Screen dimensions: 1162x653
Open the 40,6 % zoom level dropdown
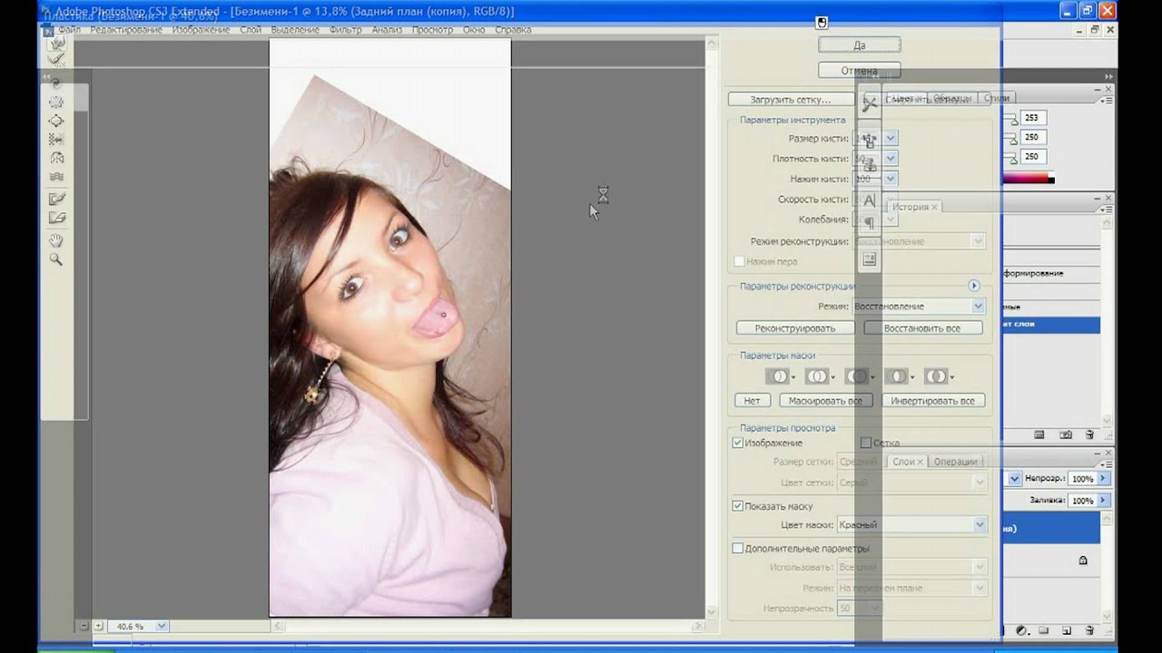(x=162, y=626)
